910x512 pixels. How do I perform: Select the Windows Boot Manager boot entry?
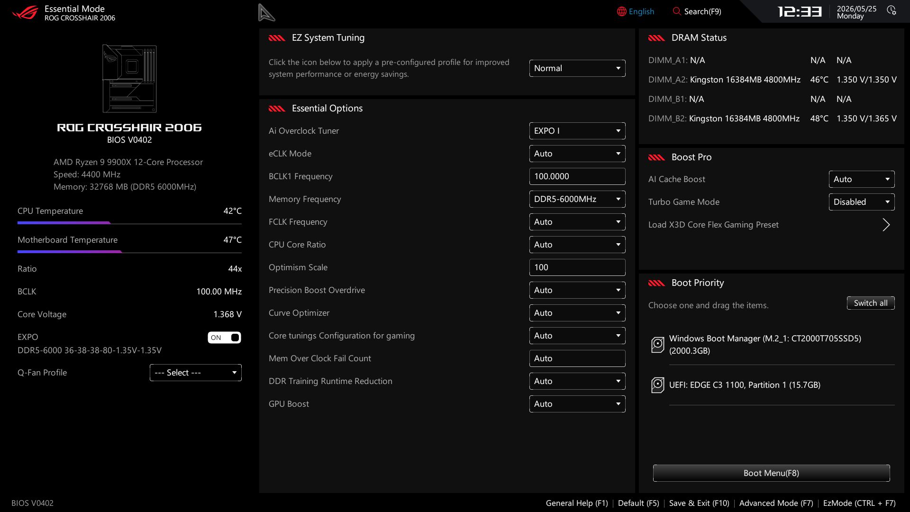click(x=773, y=345)
